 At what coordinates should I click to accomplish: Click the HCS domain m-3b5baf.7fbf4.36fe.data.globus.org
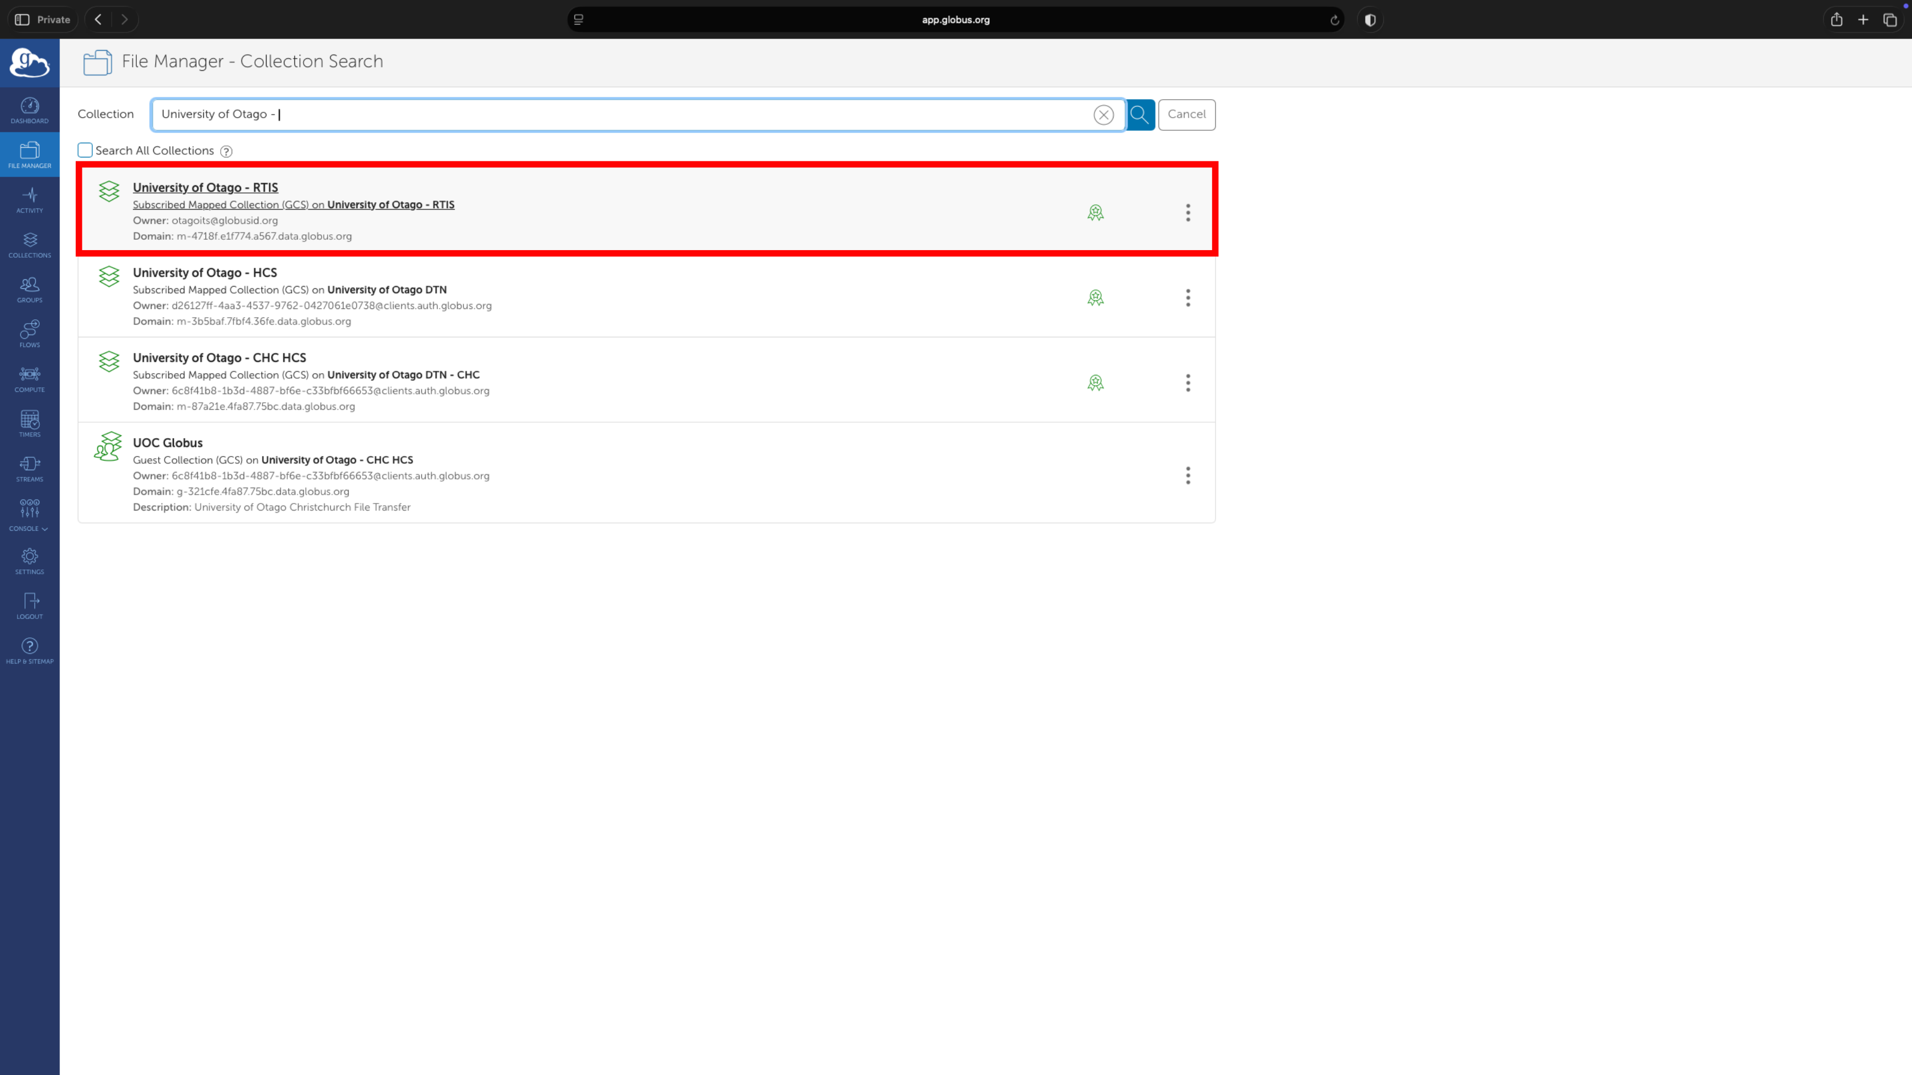point(263,322)
